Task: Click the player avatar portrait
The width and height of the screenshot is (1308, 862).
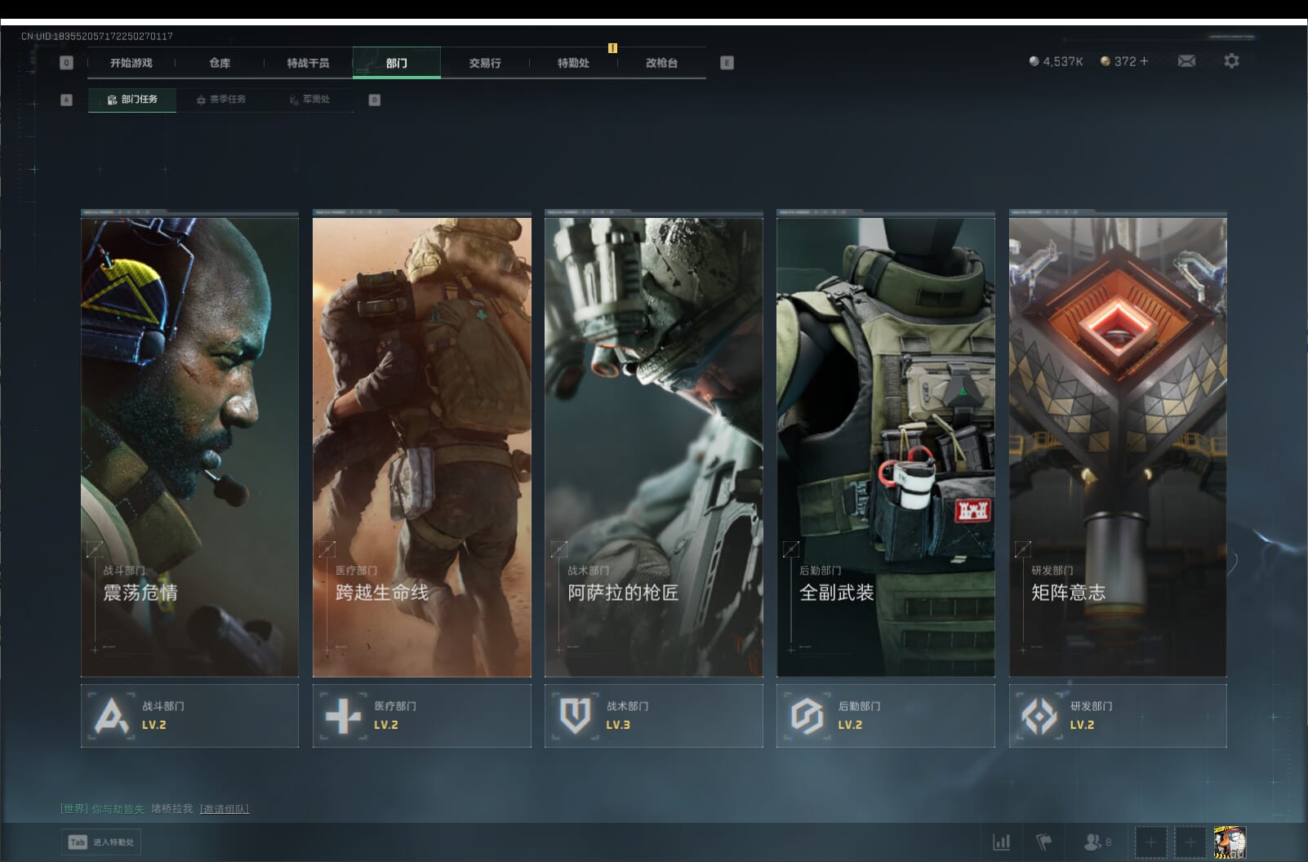Action: [x=1229, y=842]
